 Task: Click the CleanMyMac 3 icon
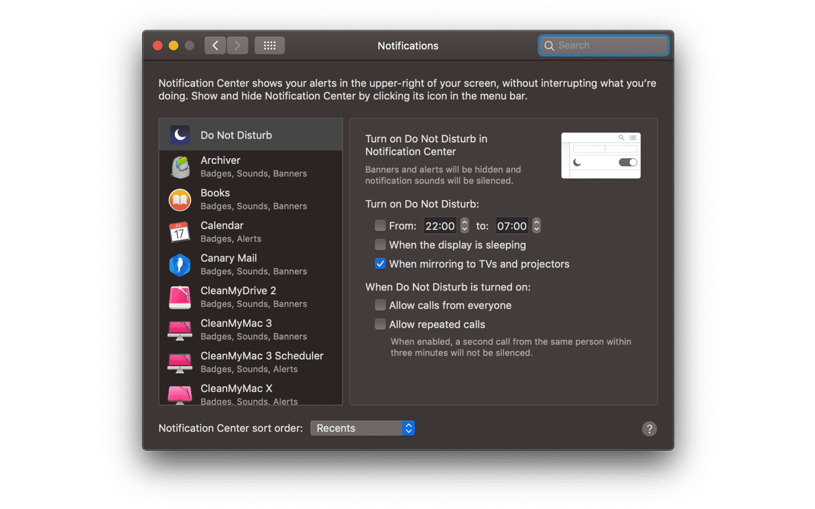(x=180, y=330)
